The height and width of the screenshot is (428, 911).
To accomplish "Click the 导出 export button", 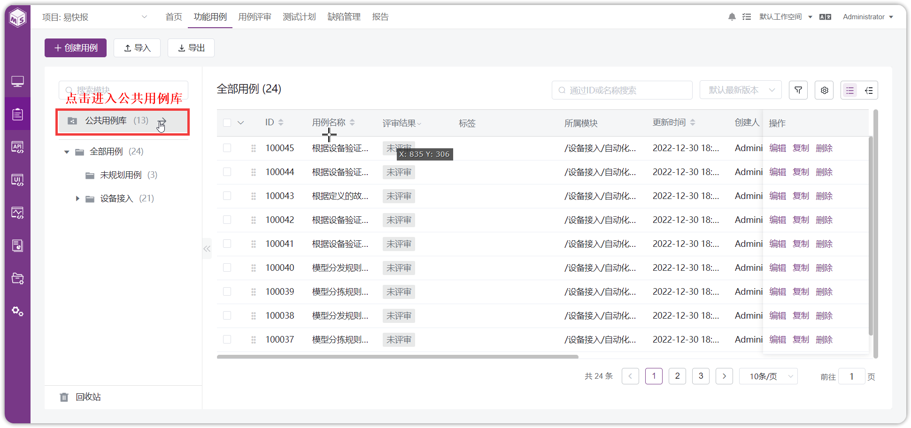I will pyautogui.click(x=191, y=48).
